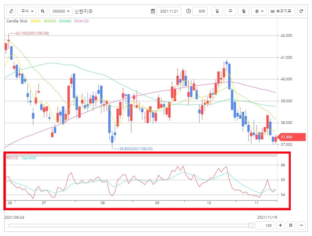The image size is (312, 236).
Task: Click the zoom range slider handle
Action: tap(251, 225)
